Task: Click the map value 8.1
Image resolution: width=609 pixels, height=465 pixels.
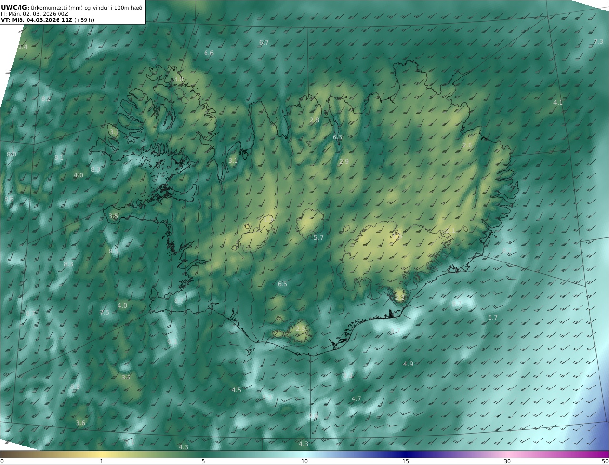Action: point(59,158)
